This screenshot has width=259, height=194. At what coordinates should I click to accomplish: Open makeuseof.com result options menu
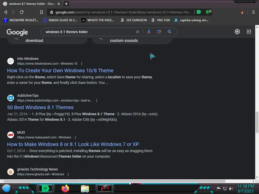[x=75, y=137]
